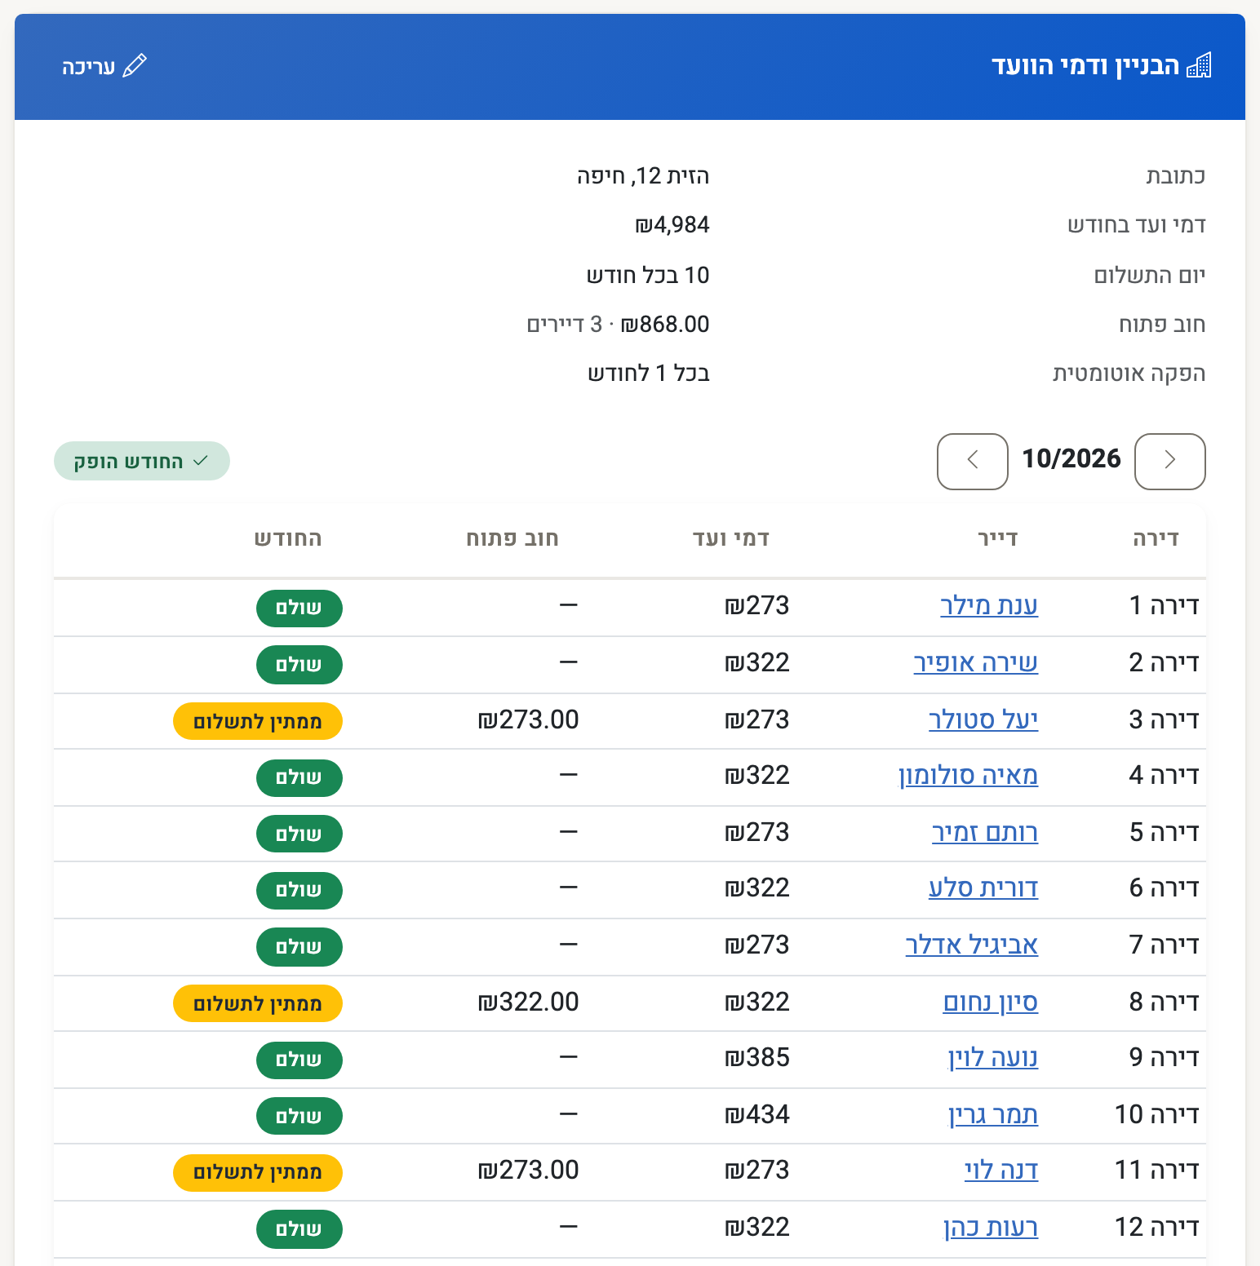This screenshot has height=1266, width=1260.
Task: Open tenant דורית סלע
Action: coord(983,888)
